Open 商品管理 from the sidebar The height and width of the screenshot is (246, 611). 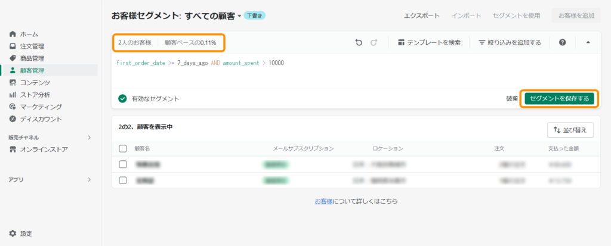coord(32,58)
